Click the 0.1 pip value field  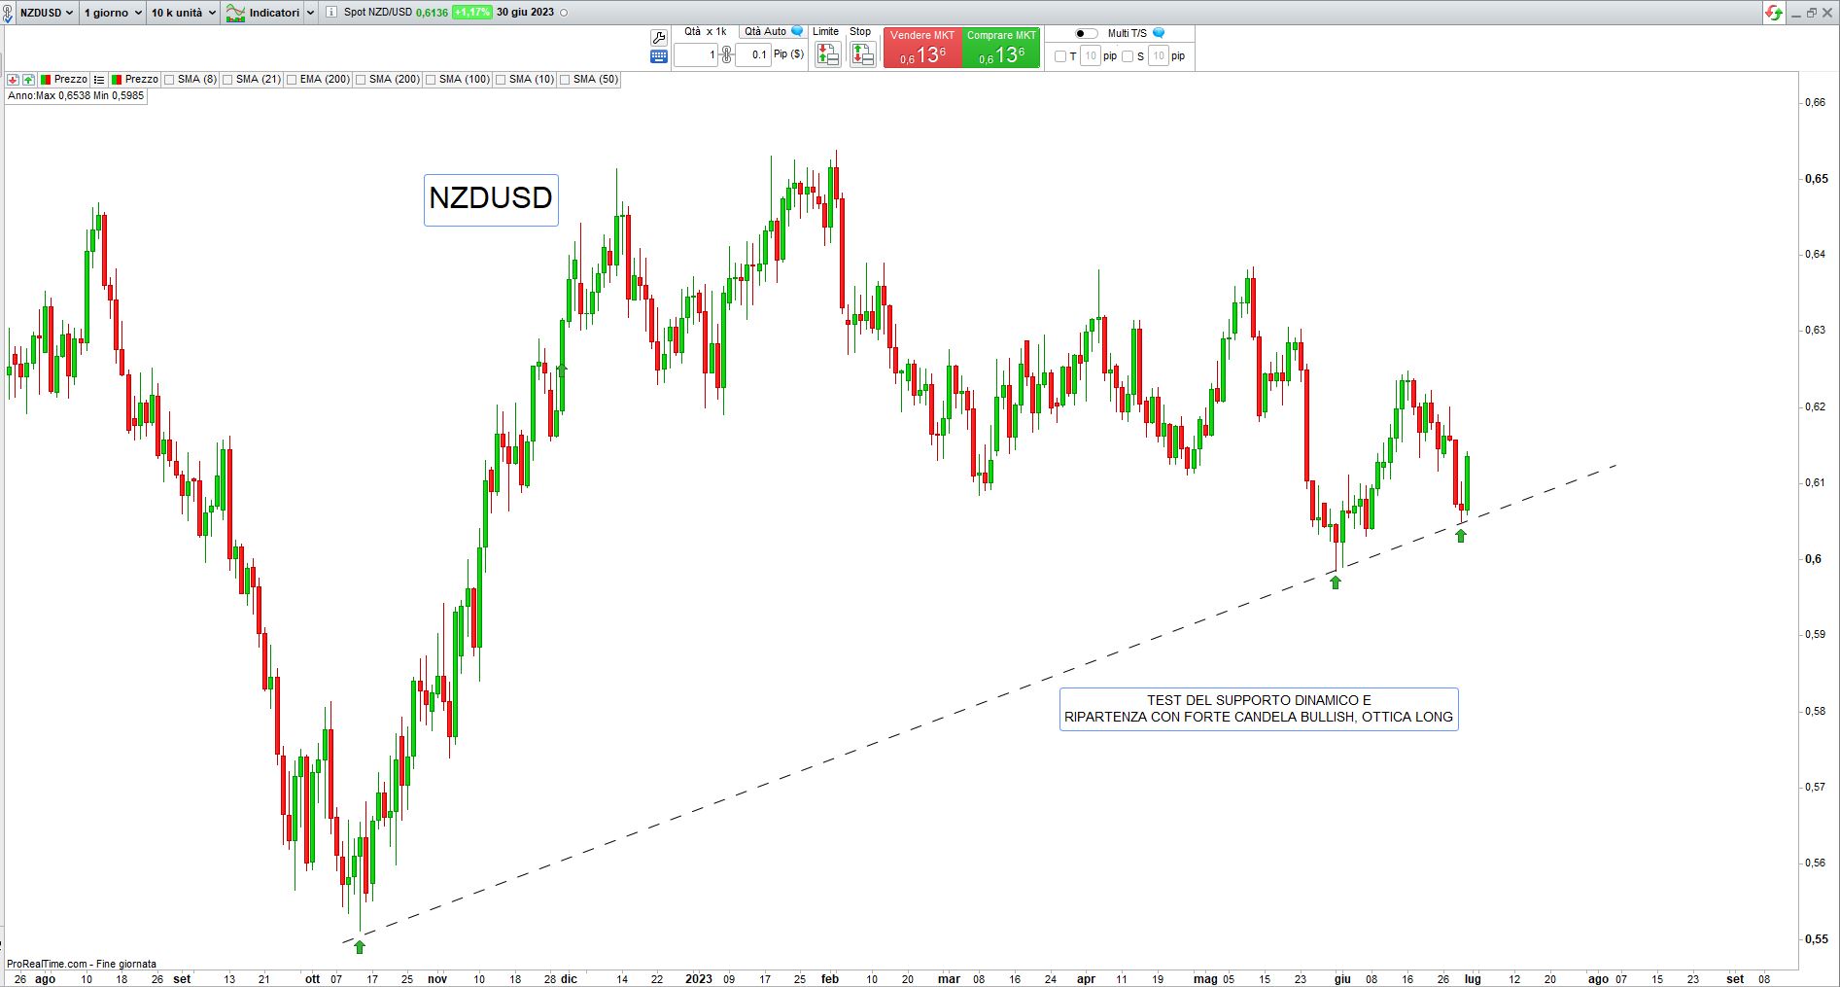pyautogui.click(x=752, y=55)
